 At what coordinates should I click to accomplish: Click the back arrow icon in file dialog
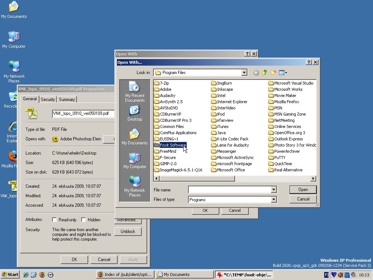point(256,73)
